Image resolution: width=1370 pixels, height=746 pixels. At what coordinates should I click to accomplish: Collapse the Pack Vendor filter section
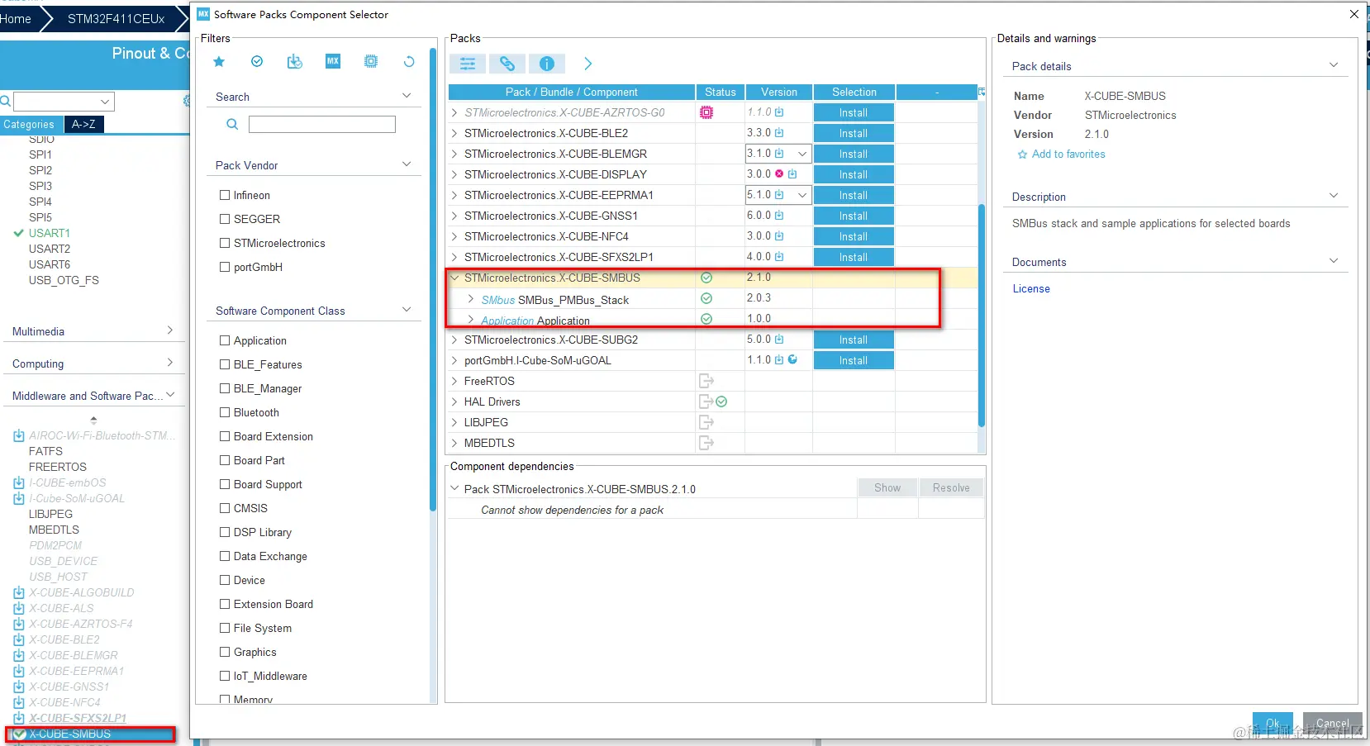[407, 164]
